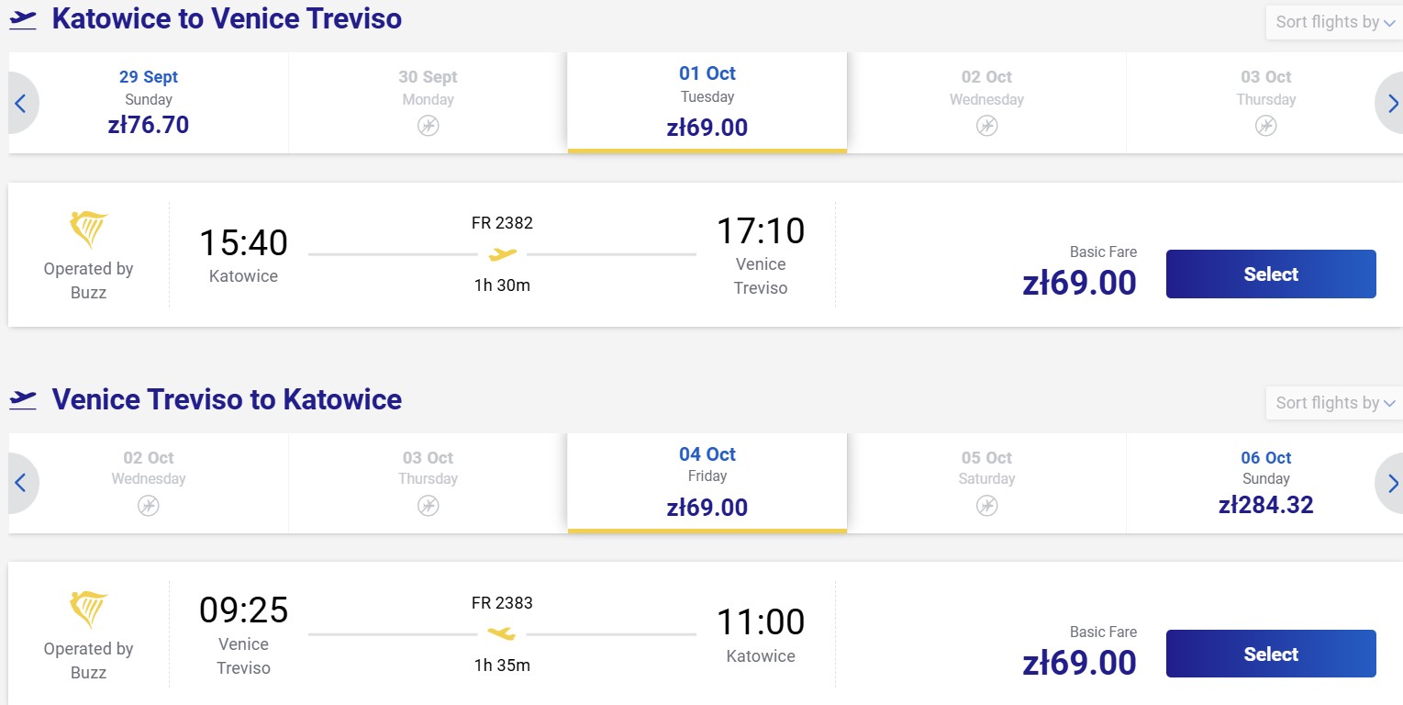Click the no-flight icon under 30 Sept Monday
1403x705 pixels.
coord(429,126)
